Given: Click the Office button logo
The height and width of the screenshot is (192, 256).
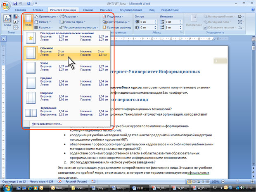Looking at the screenshot, I should [6, 6].
